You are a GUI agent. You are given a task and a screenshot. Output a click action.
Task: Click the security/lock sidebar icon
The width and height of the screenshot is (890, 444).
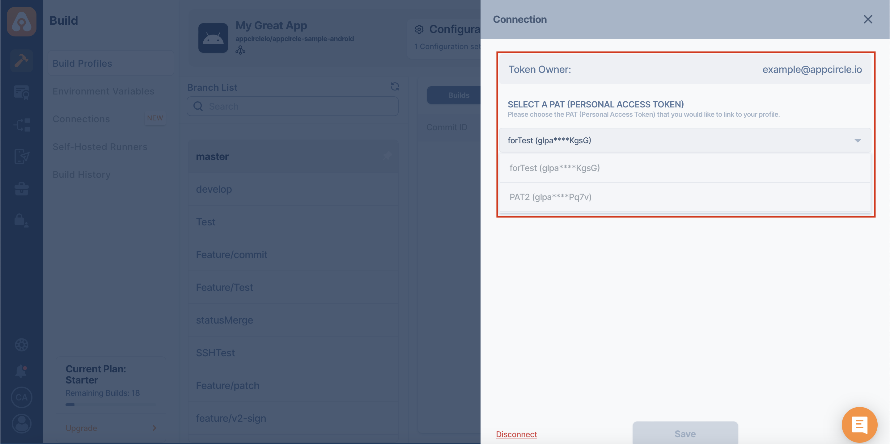tap(22, 220)
